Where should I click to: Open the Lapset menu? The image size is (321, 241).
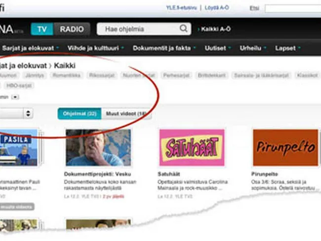(x=287, y=48)
